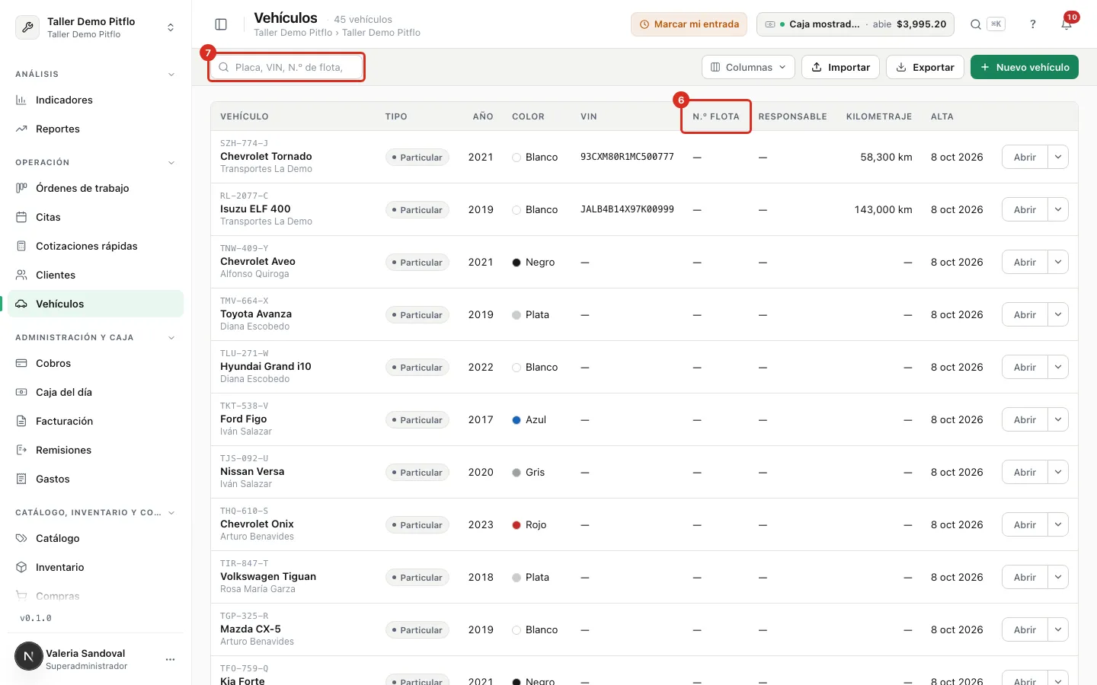The height and width of the screenshot is (685, 1097).
Task: Click VIN text 93CXM80R1MC500777
Action: (x=627, y=157)
